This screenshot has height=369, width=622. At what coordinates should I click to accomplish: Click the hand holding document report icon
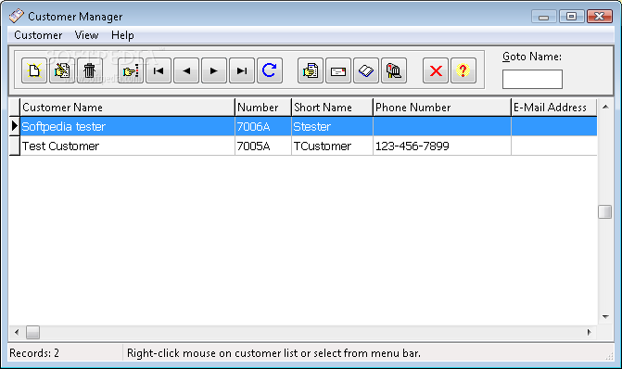point(311,70)
